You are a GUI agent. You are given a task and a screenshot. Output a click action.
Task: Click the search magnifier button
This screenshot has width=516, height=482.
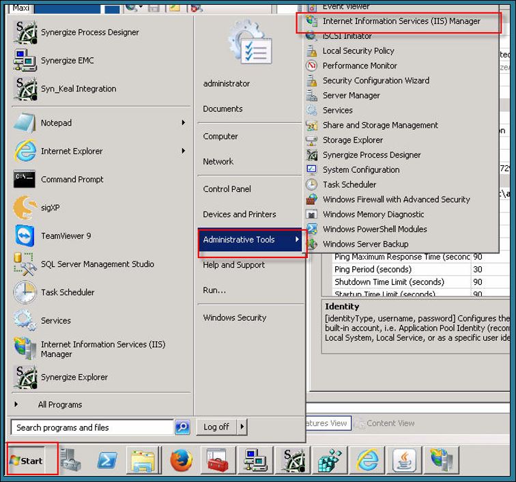point(182,427)
